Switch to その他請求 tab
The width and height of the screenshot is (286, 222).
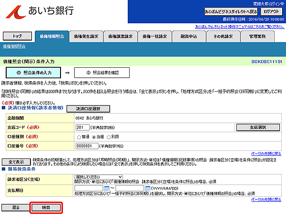point(223,37)
